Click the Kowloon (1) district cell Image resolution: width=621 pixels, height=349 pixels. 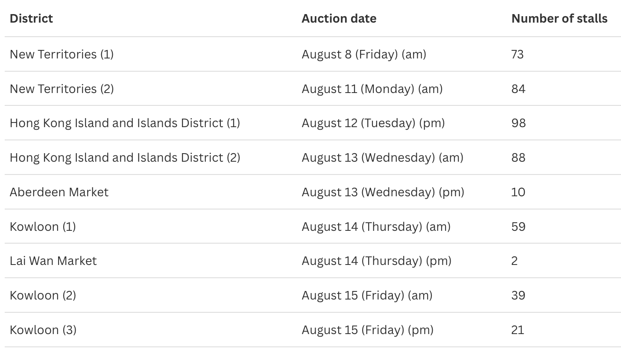click(x=43, y=227)
